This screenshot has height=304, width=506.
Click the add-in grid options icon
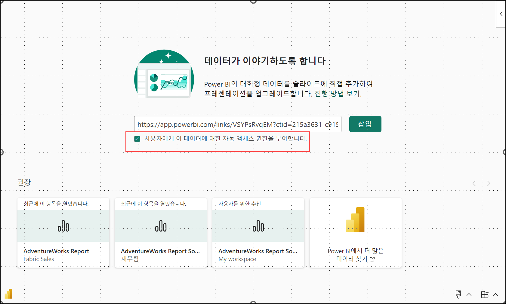tap(485, 294)
